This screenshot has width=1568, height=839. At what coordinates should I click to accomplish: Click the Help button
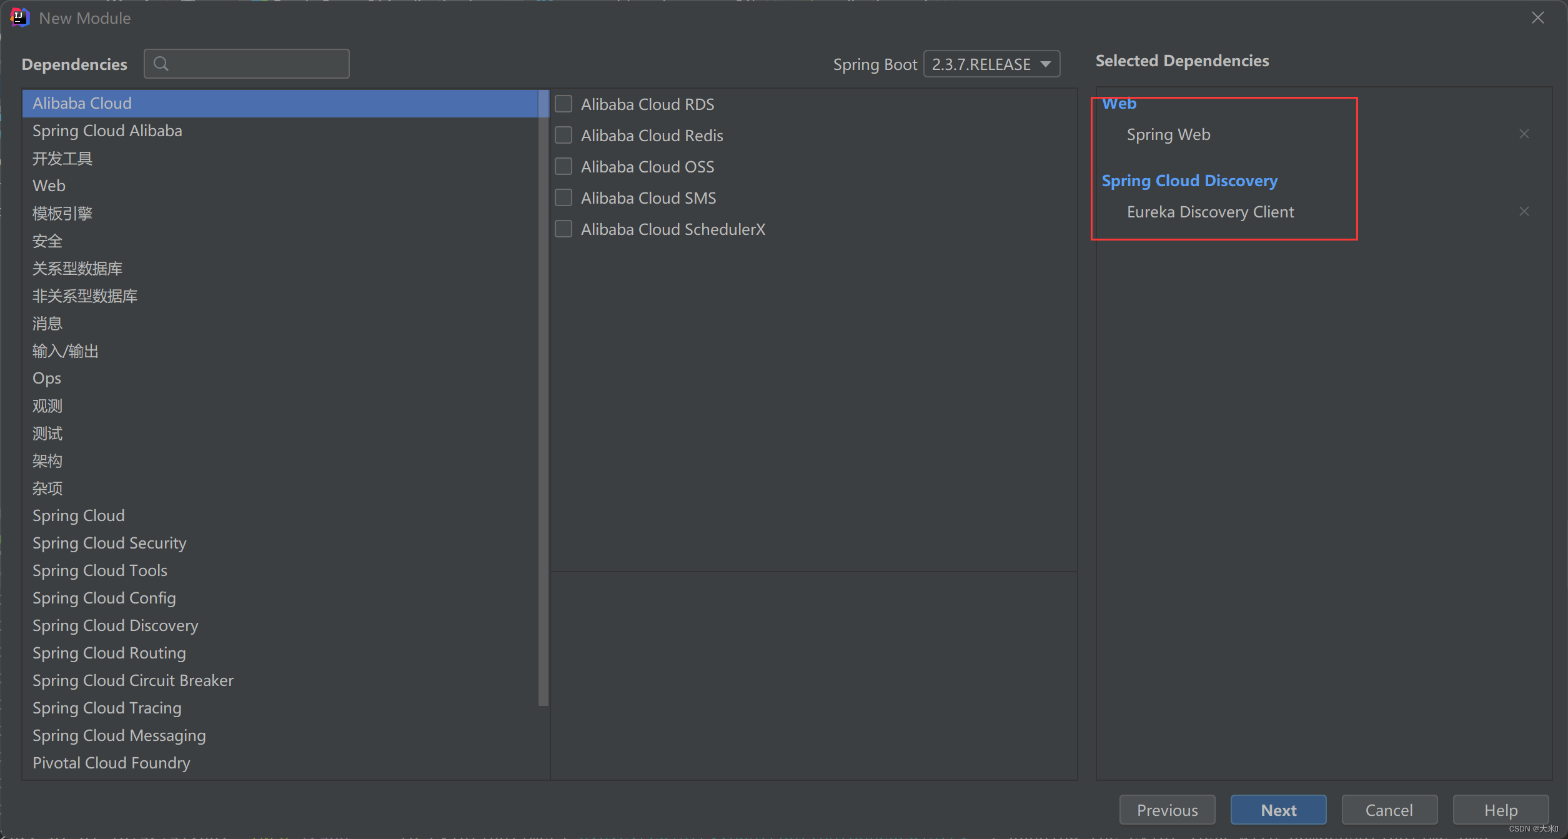point(1501,810)
